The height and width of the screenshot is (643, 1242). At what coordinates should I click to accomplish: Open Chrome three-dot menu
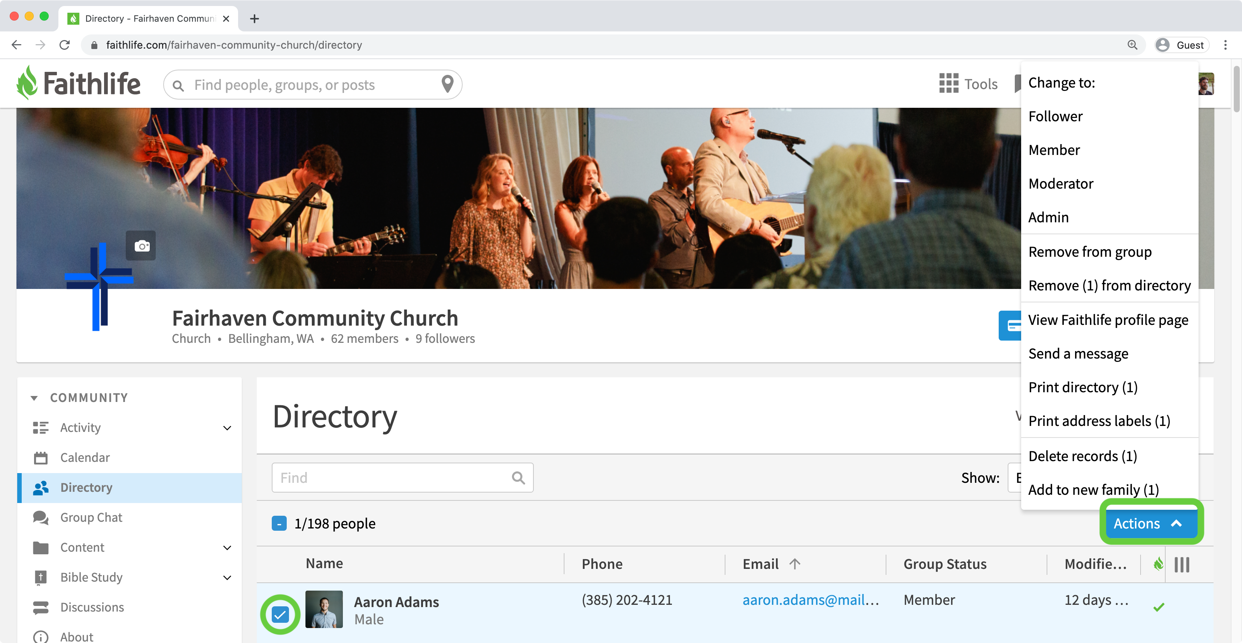(x=1225, y=45)
